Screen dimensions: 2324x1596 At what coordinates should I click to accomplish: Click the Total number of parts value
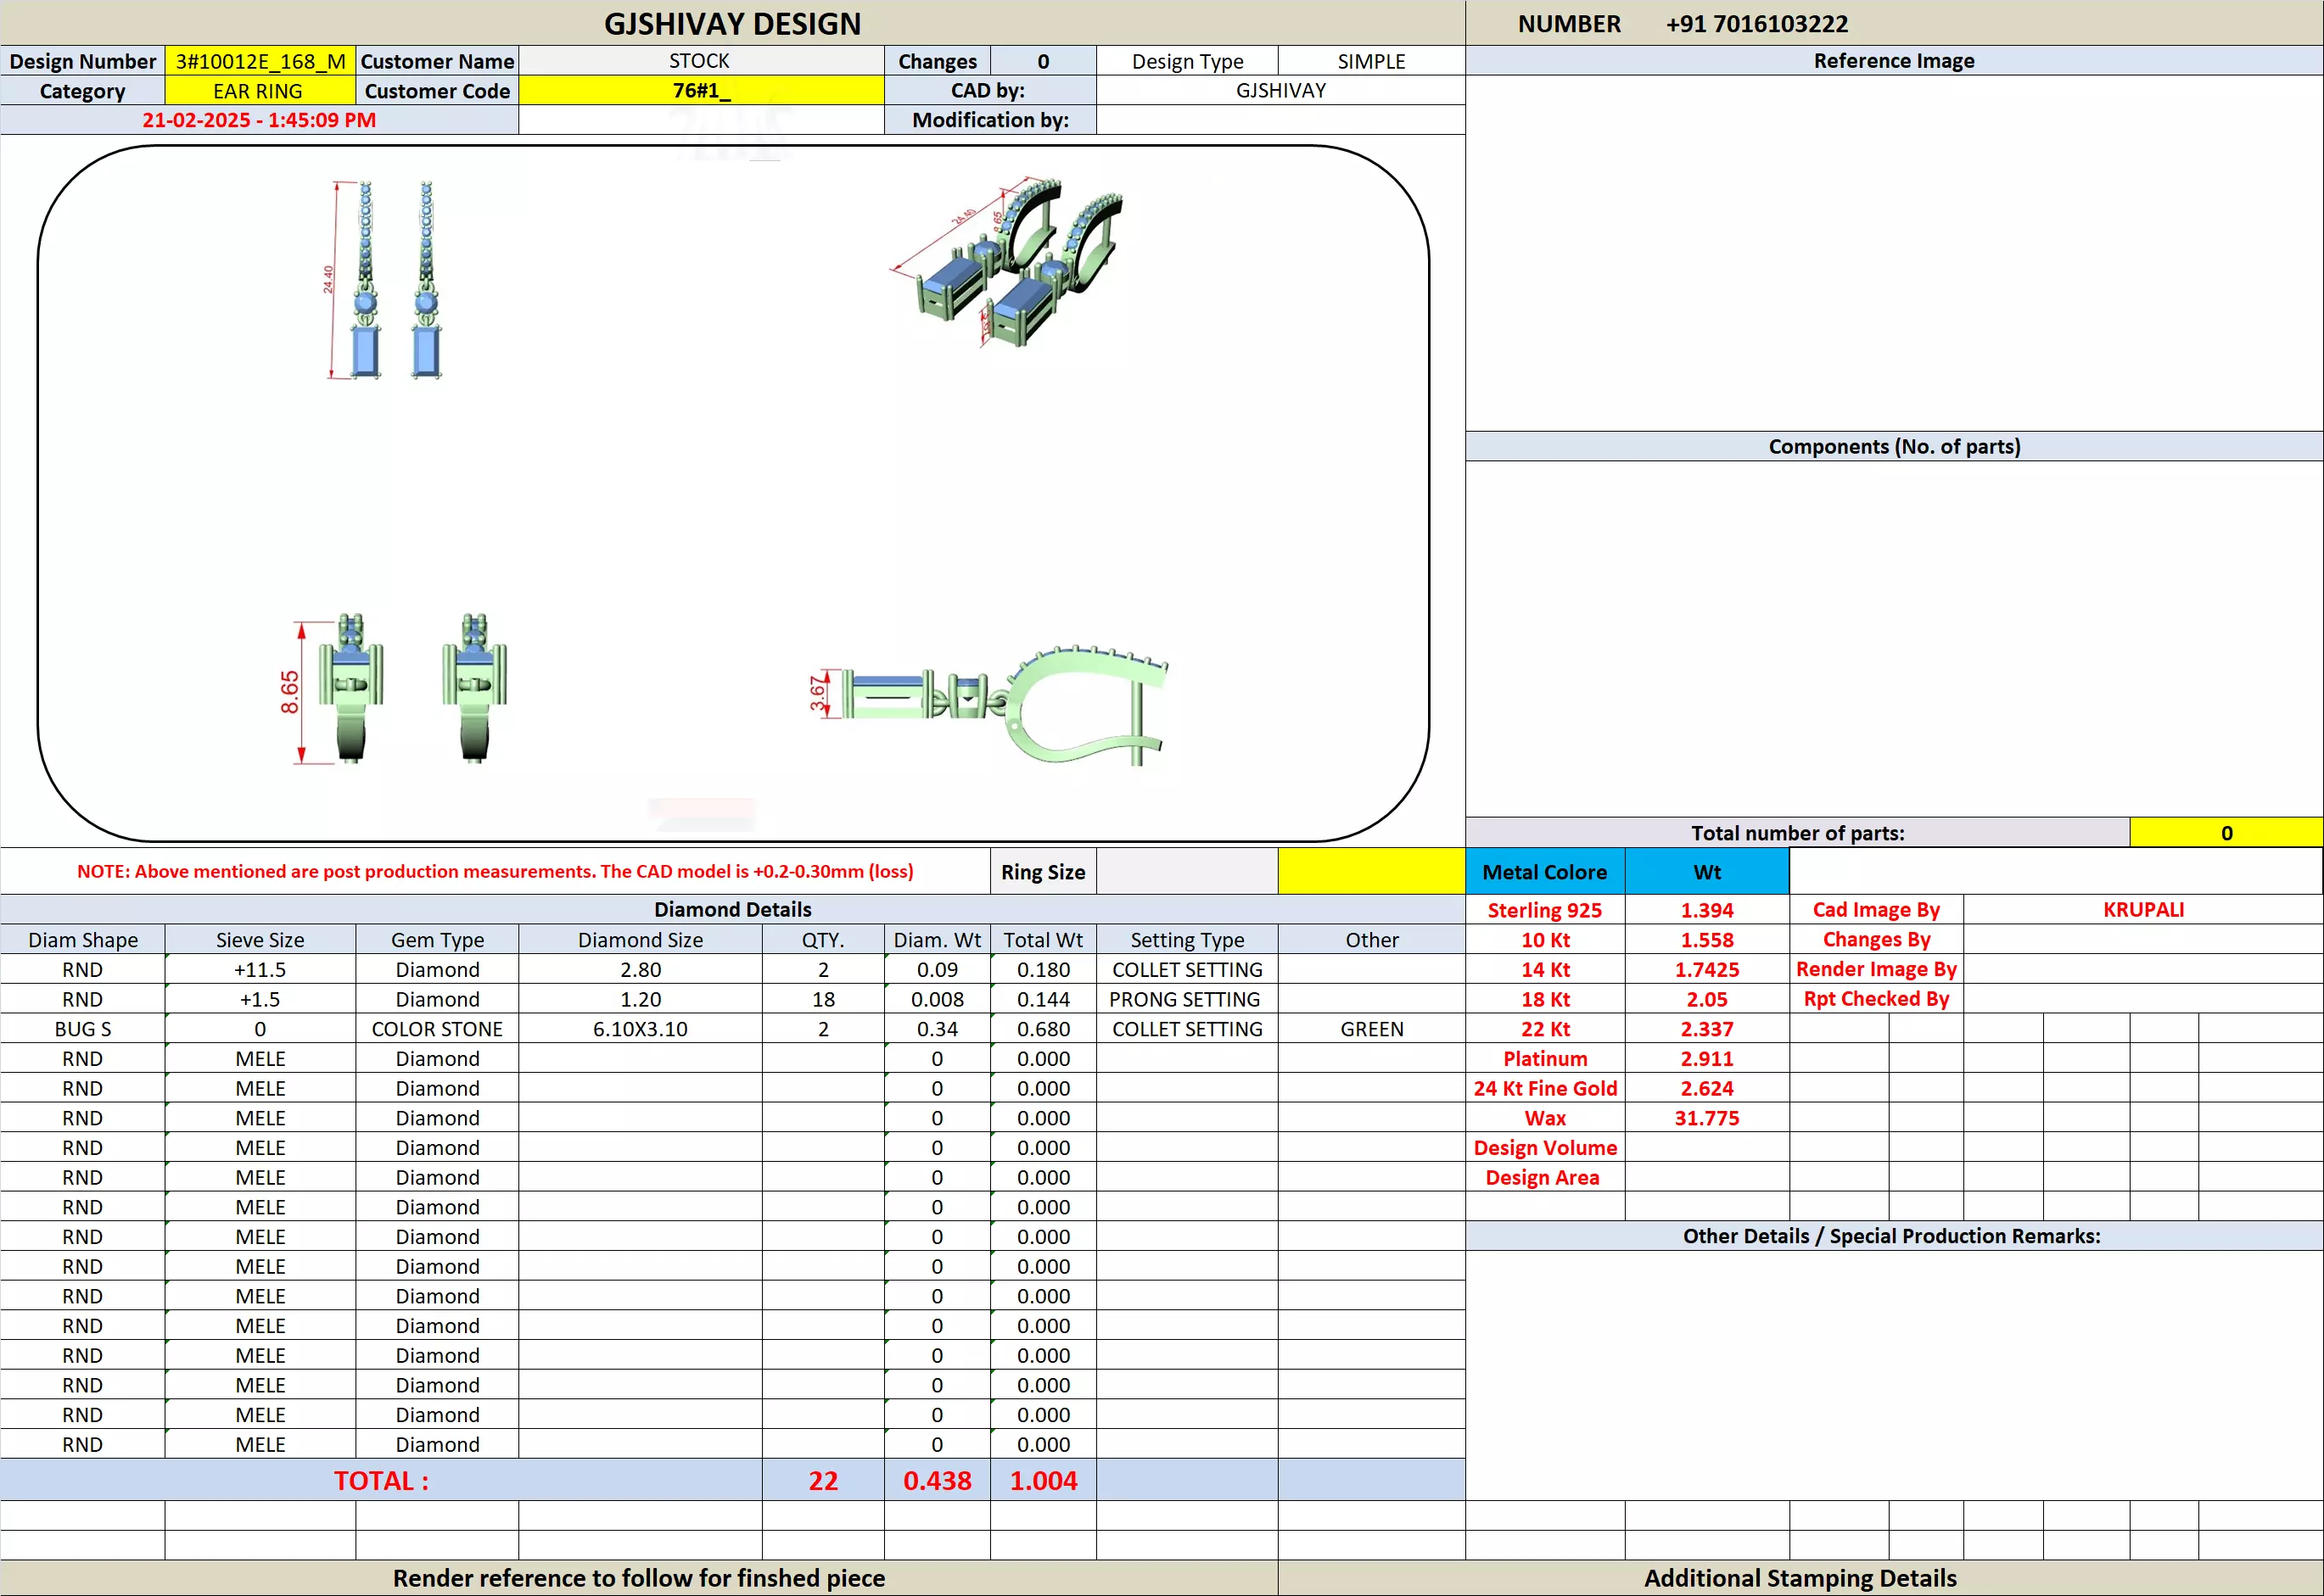click(2226, 833)
